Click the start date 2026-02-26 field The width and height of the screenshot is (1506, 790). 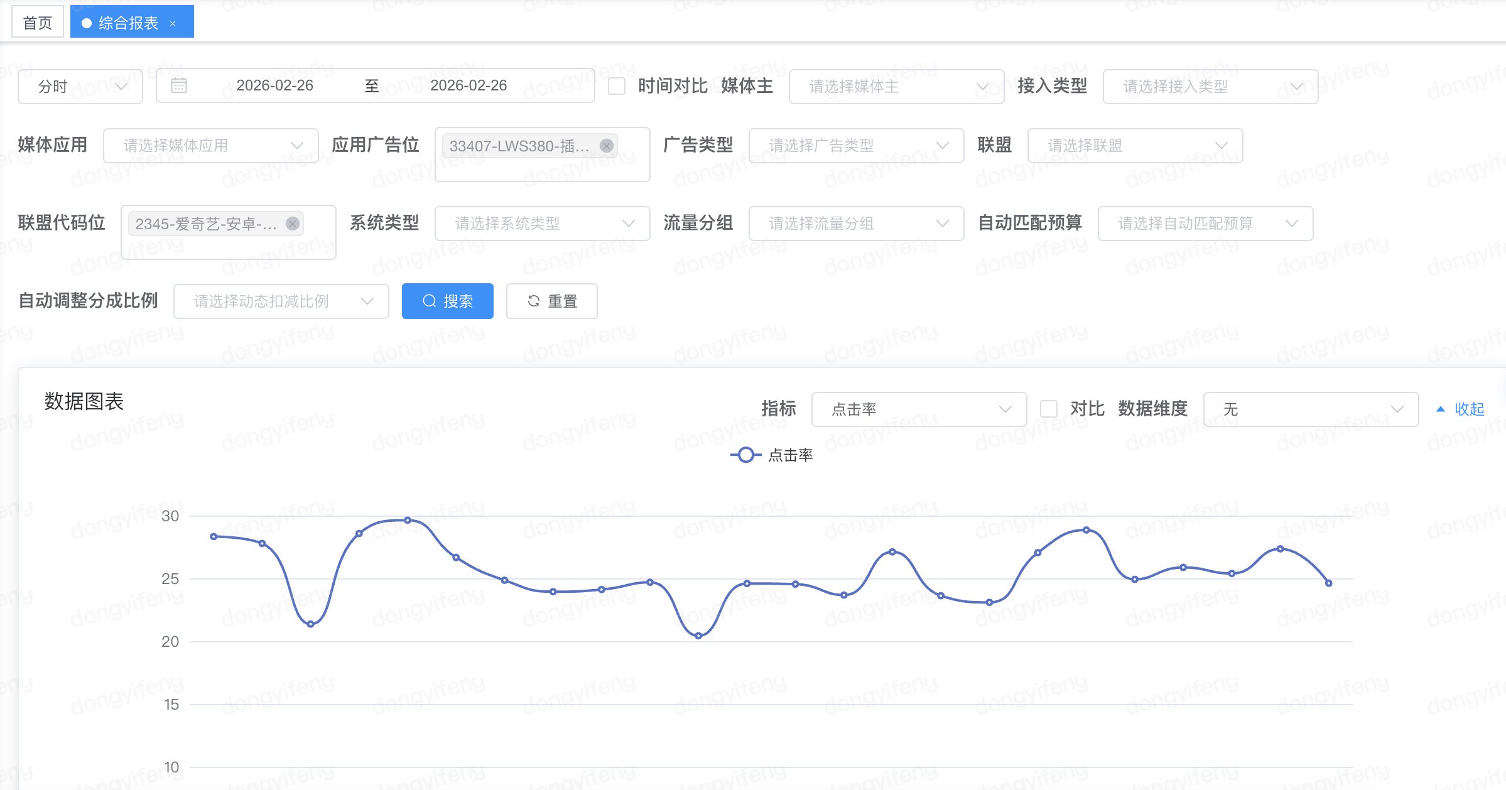[x=274, y=85]
